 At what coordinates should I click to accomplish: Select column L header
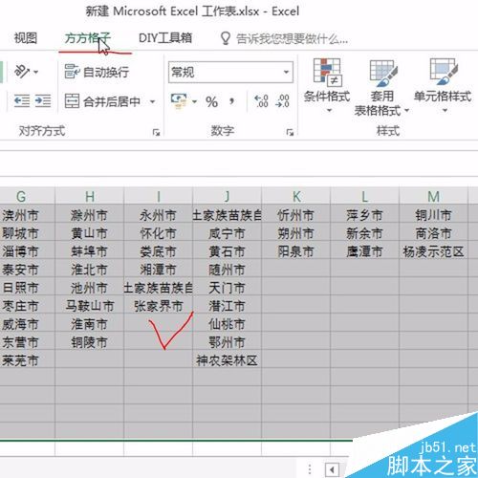point(365,196)
